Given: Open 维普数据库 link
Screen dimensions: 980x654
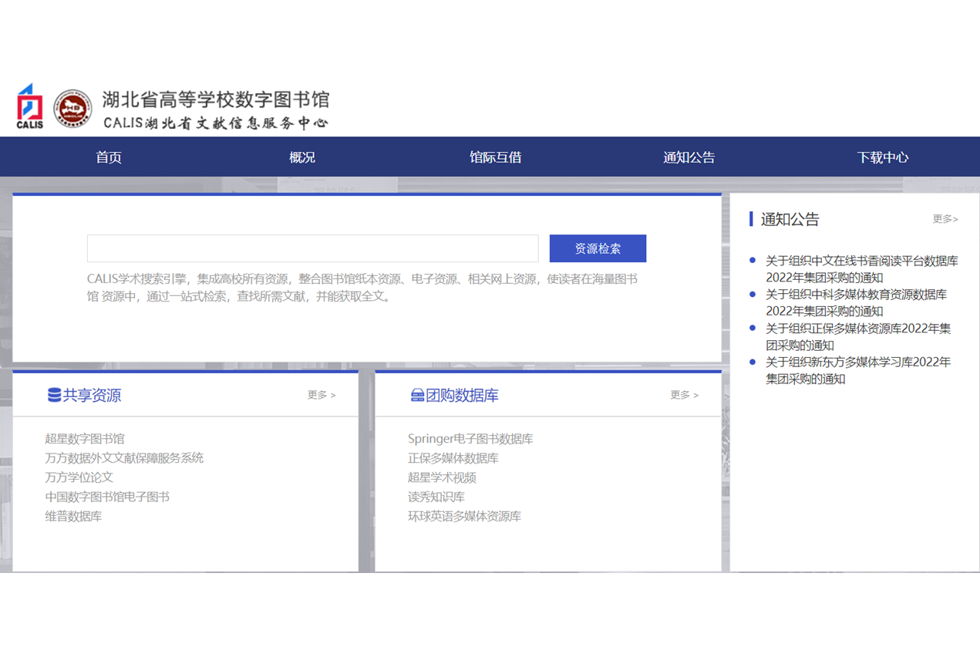Looking at the screenshot, I should 73,516.
